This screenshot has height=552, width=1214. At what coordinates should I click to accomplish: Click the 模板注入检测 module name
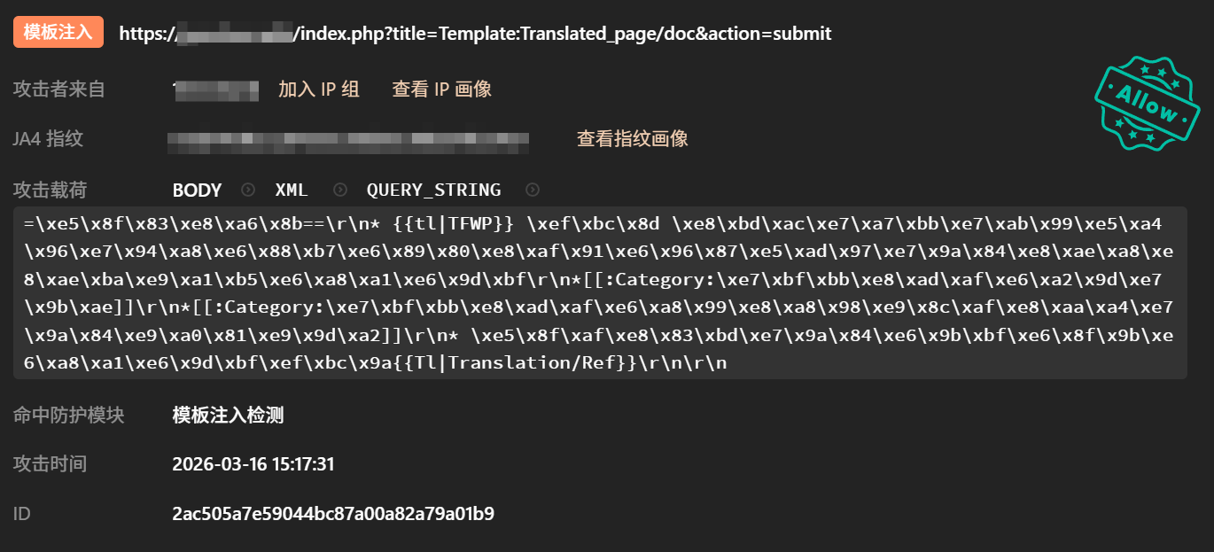(228, 416)
